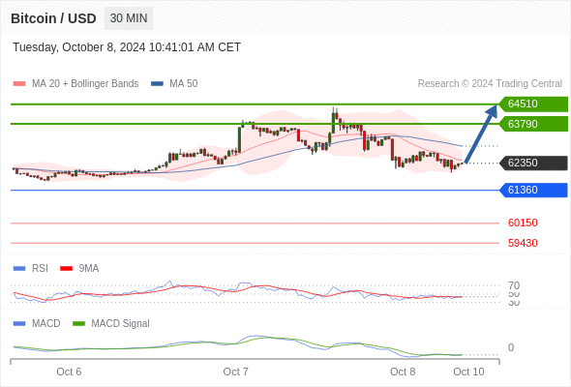Click the Oct 10 axis date
Screen dimensions: 571x387
click(x=468, y=372)
